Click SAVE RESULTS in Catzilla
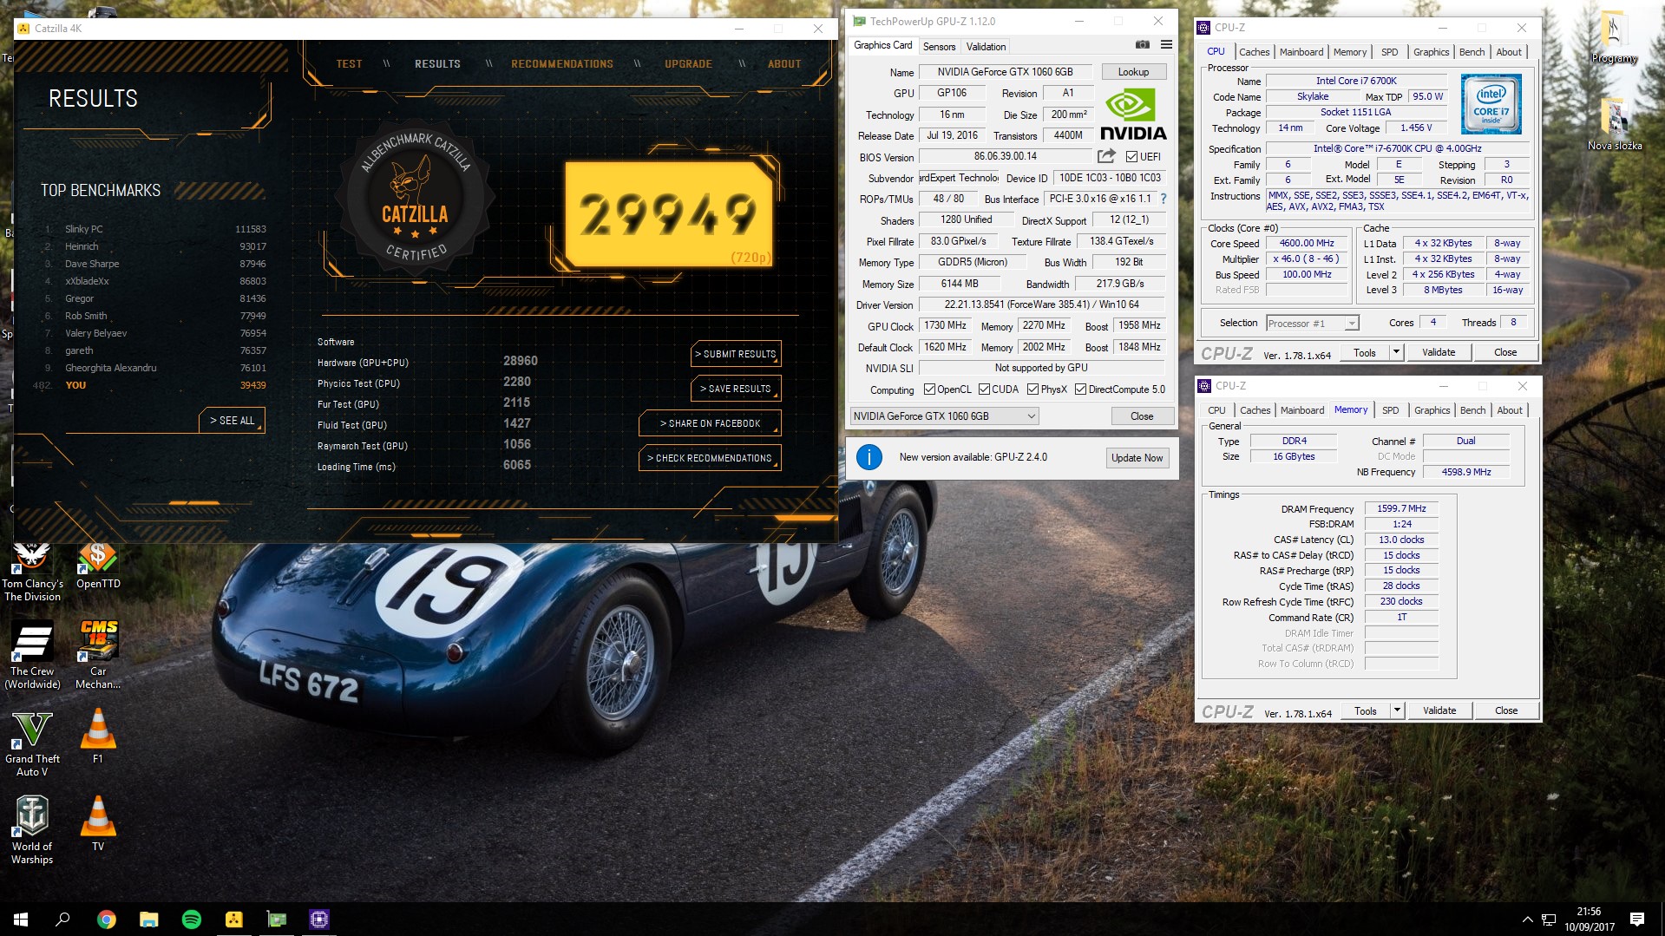 [x=736, y=389]
